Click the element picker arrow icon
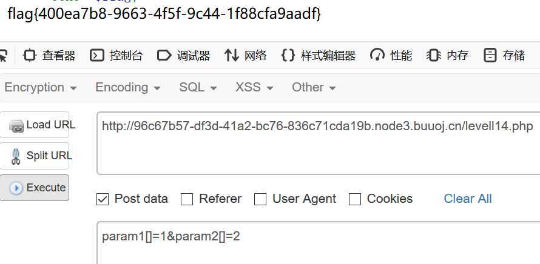 pyautogui.click(x=3, y=56)
